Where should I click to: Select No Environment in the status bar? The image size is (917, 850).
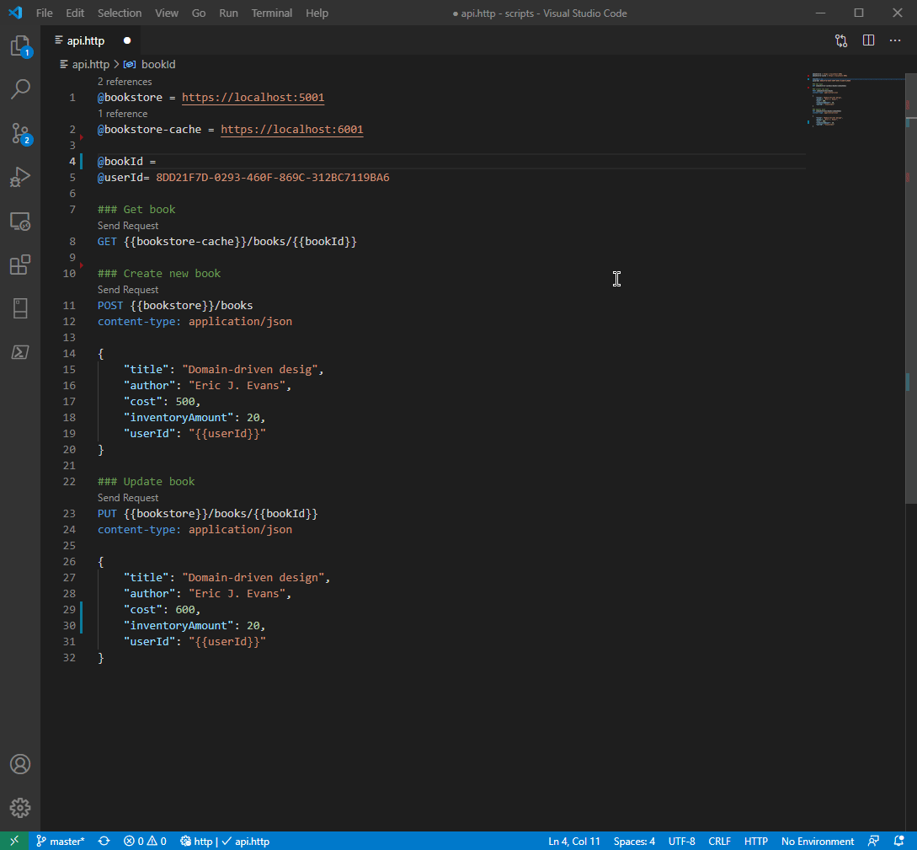point(817,841)
